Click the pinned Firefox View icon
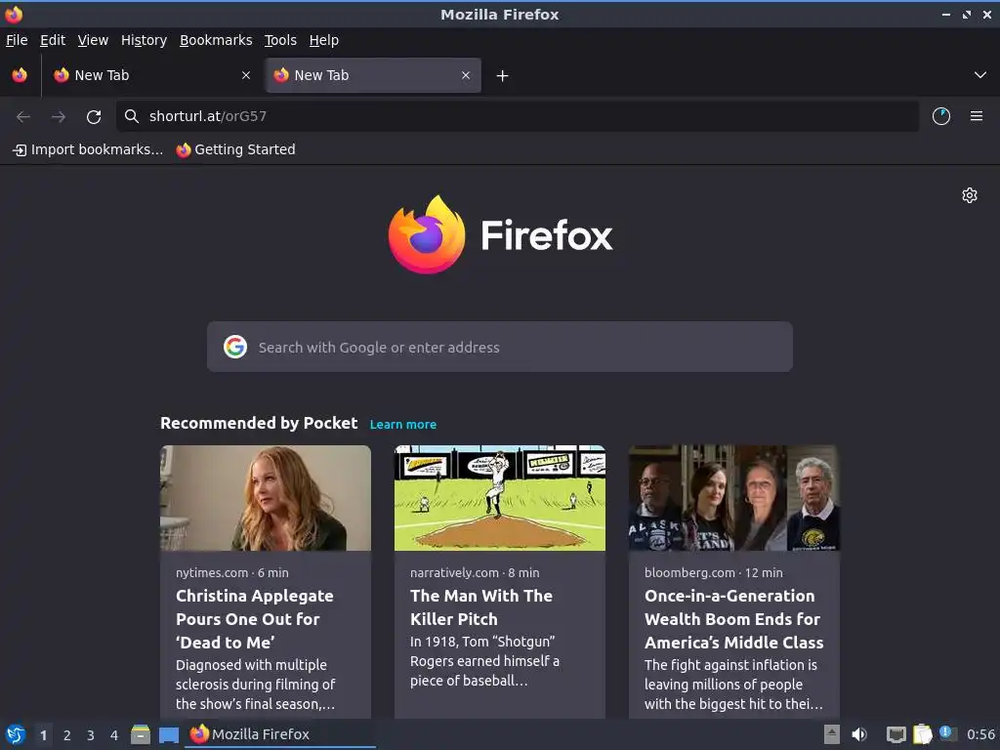This screenshot has width=1000, height=750. pyautogui.click(x=20, y=75)
